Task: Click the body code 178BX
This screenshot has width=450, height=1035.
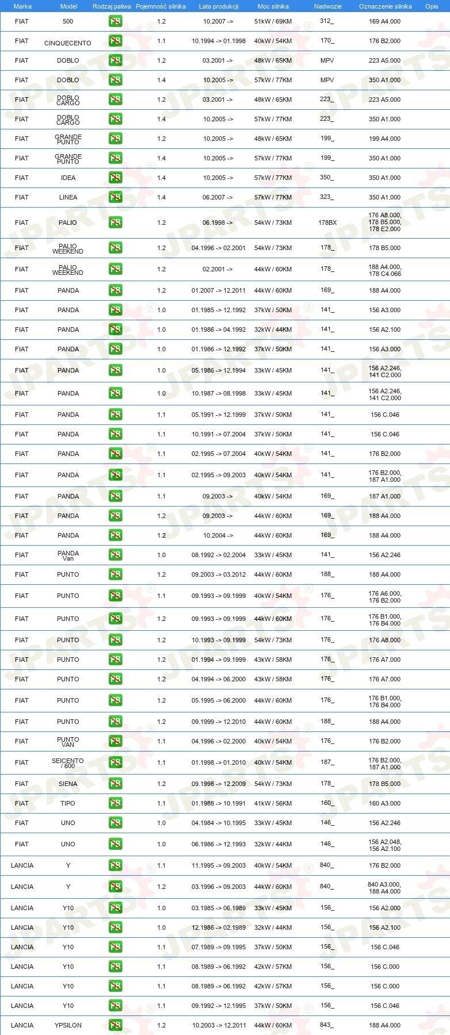Action: tap(327, 223)
